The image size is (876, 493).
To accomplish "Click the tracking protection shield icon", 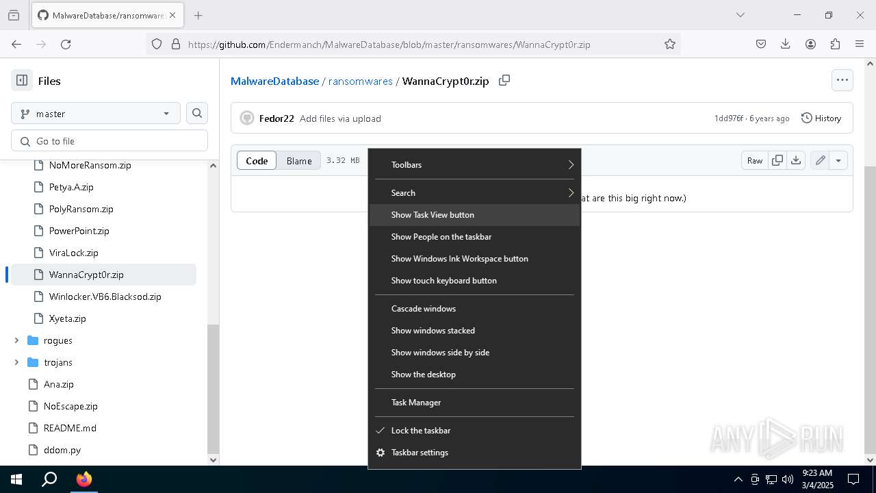I will pyautogui.click(x=157, y=44).
